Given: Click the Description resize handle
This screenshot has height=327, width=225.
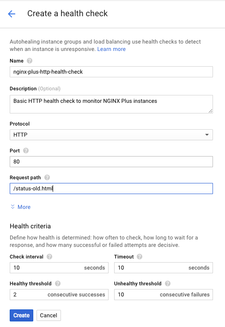Looking at the screenshot, I should [x=210, y=111].
